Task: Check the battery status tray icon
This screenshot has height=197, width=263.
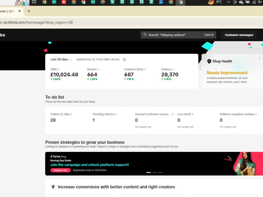Action: coord(247,2)
